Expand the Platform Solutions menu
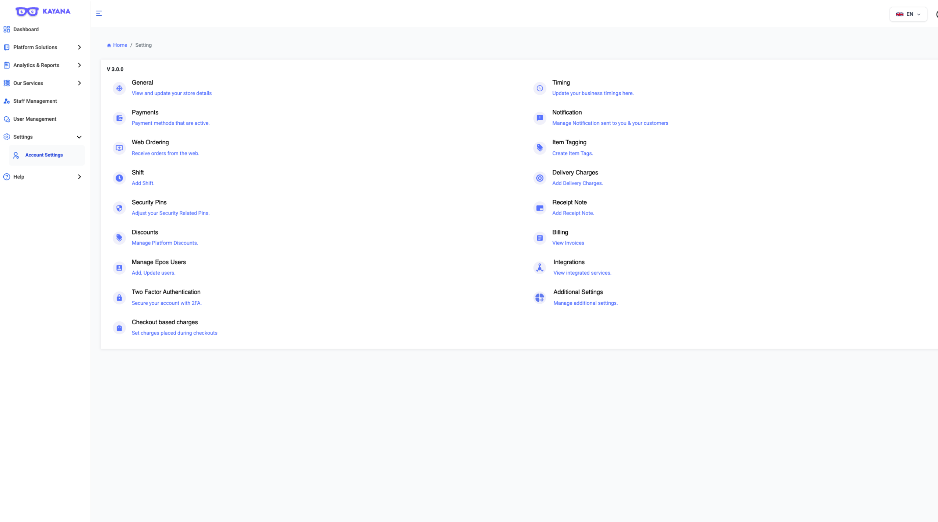938x522 pixels. 42,47
